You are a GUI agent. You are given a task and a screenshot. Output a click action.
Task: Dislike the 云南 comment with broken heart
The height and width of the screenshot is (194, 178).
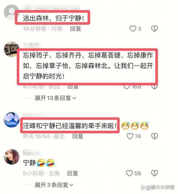(154, 173)
